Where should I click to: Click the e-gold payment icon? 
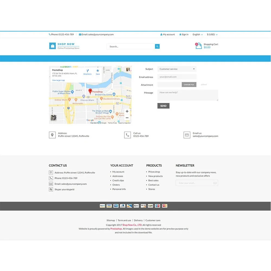(150, 206)
